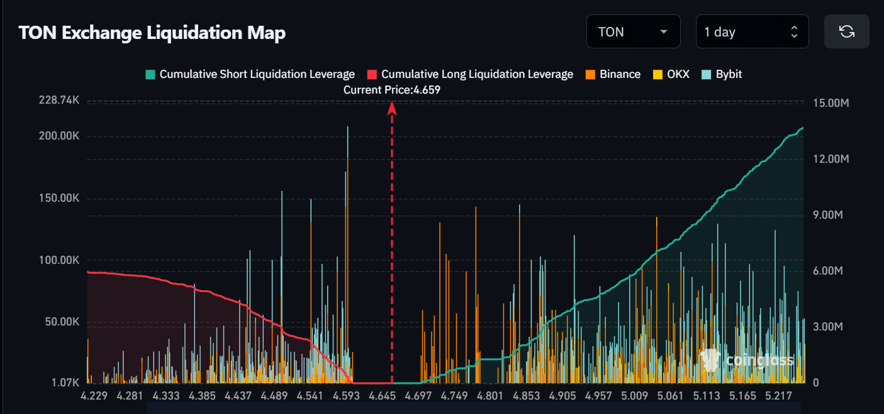Image resolution: width=884 pixels, height=414 pixels.
Task: Click the Cumulative Short Liquidation Leverage label
Action: click(x=257, y=74)
